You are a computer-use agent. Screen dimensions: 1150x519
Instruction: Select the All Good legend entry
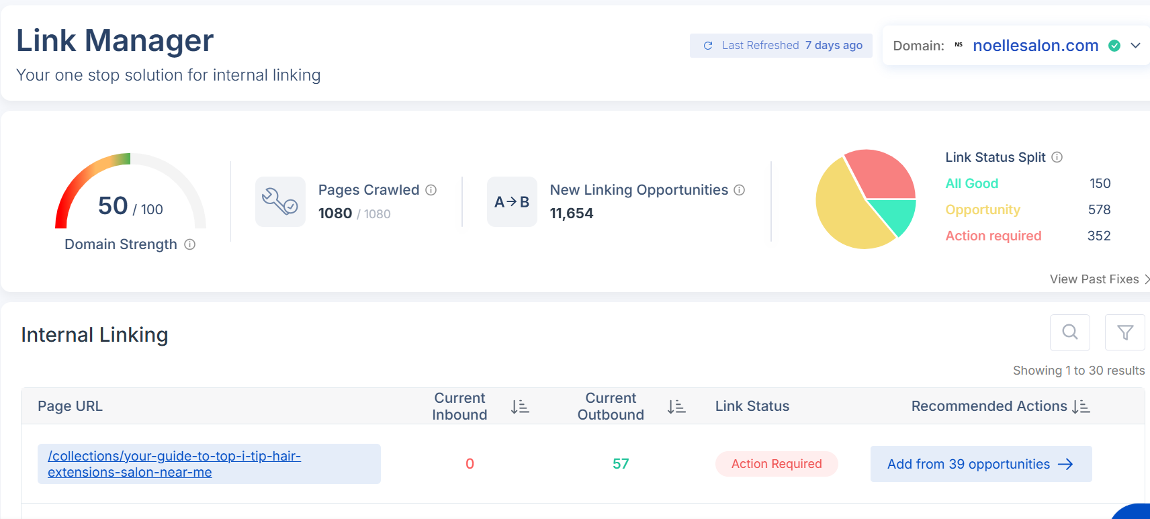point(971,183)
